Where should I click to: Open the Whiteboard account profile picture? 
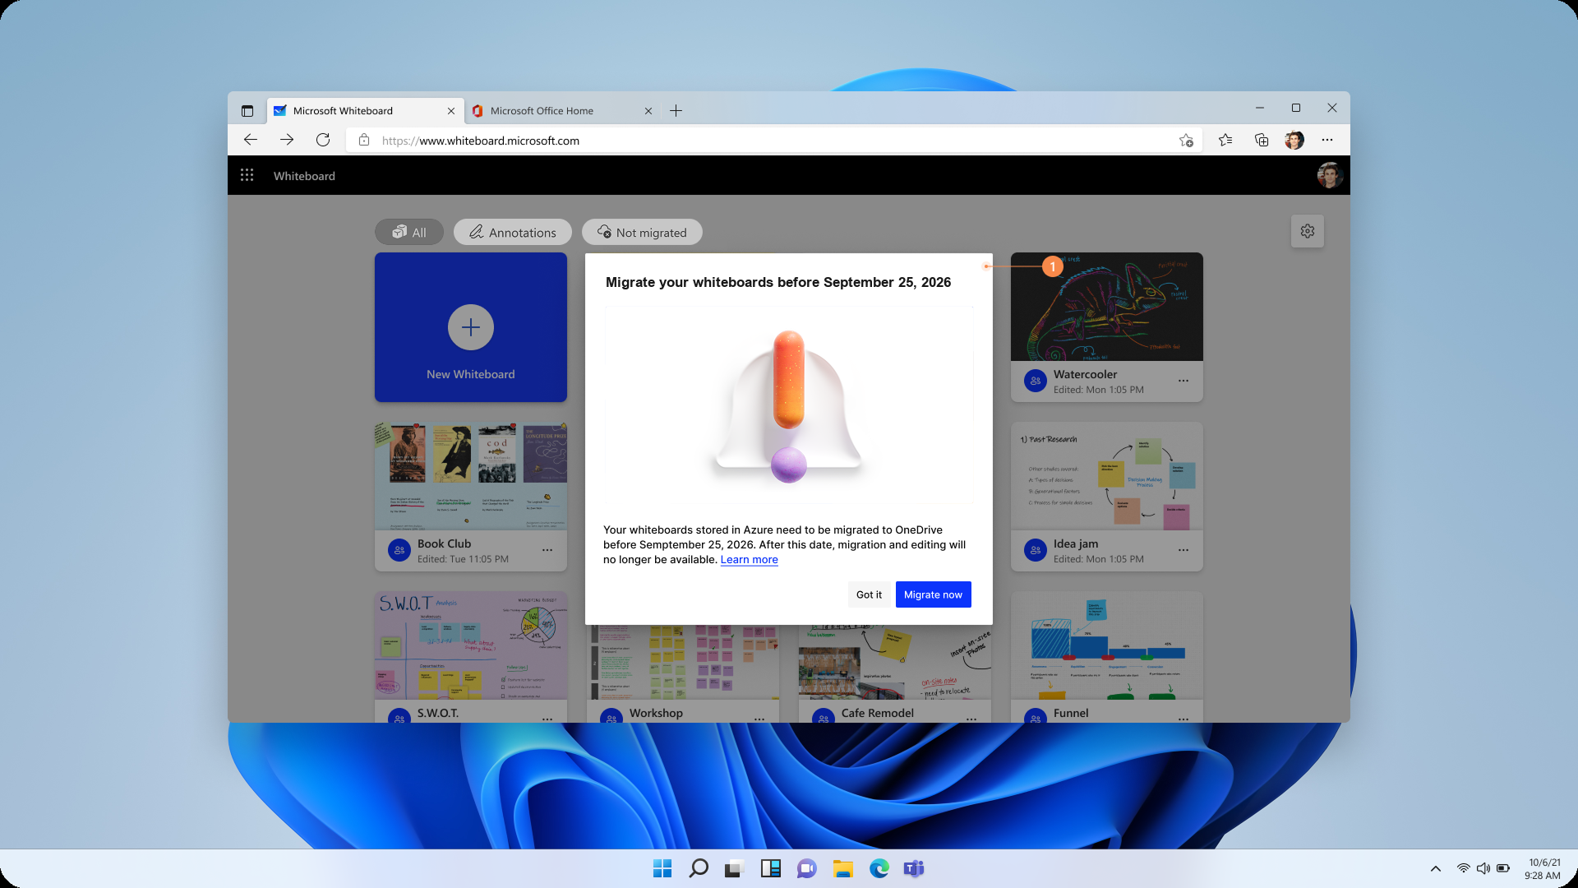(x=1330, y=175)
